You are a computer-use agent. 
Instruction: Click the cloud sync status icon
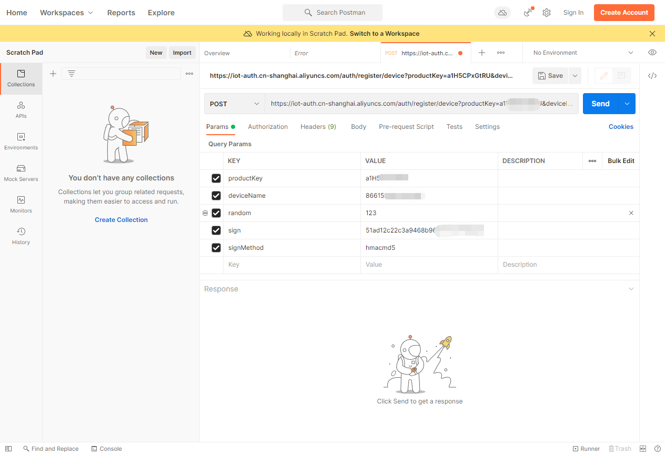(x=502, y=13)
